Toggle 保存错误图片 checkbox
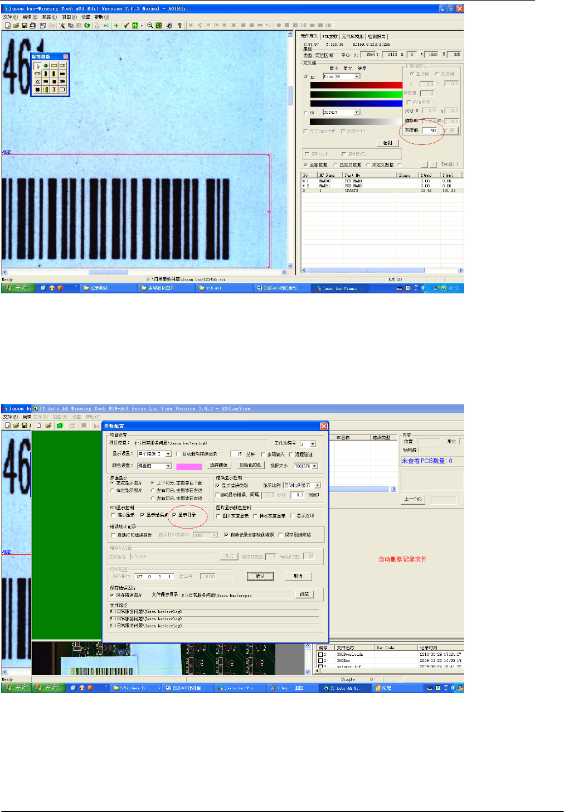The image size is (564, 812). tap(113, 595)
